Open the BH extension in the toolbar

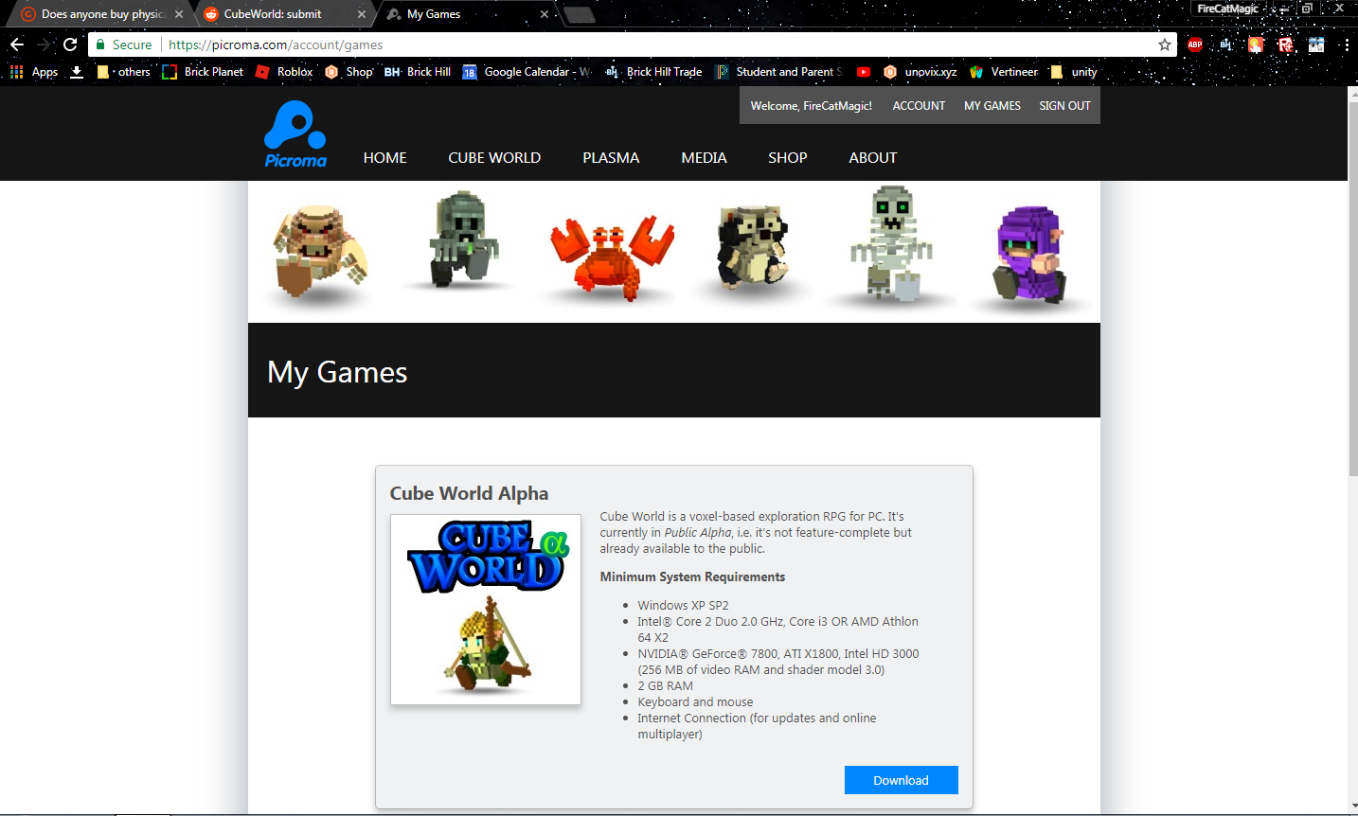point(1225,44)
